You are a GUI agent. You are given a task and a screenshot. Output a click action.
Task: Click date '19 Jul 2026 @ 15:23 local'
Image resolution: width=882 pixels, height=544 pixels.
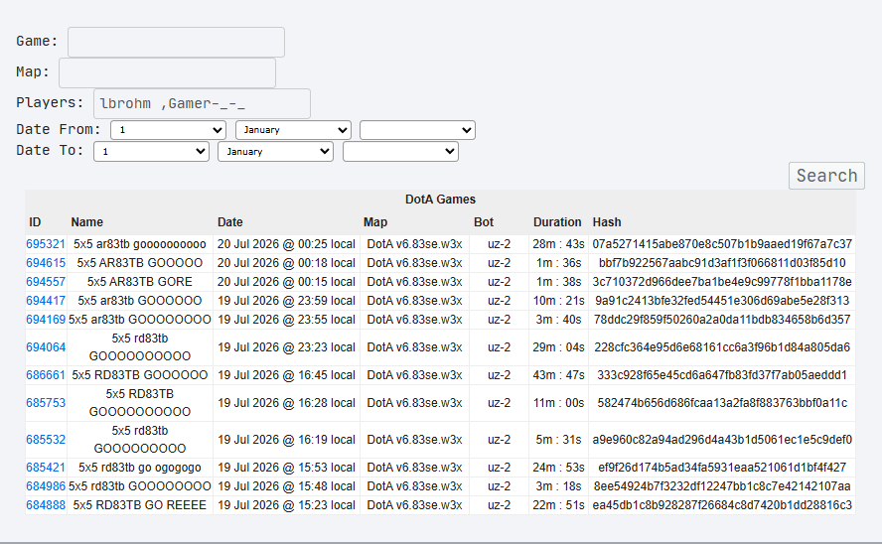[286, 505]
